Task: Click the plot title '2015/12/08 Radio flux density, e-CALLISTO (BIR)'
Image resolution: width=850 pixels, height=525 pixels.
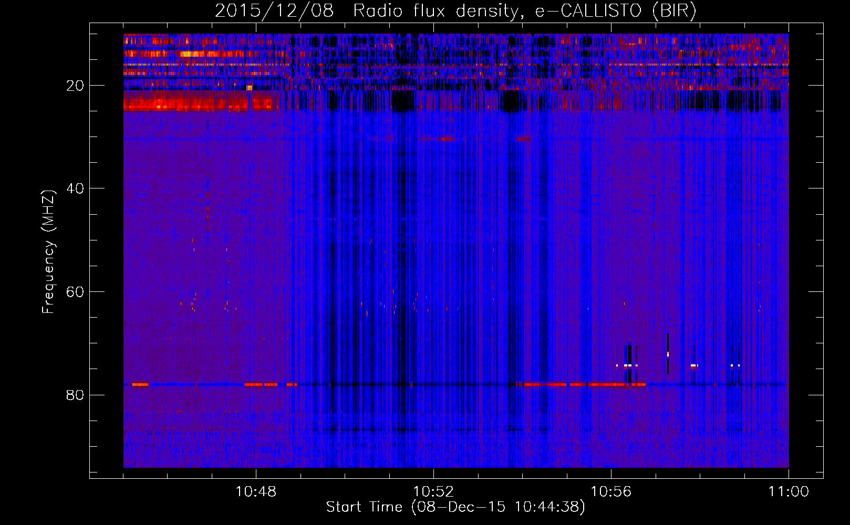Action: point(455,11)
